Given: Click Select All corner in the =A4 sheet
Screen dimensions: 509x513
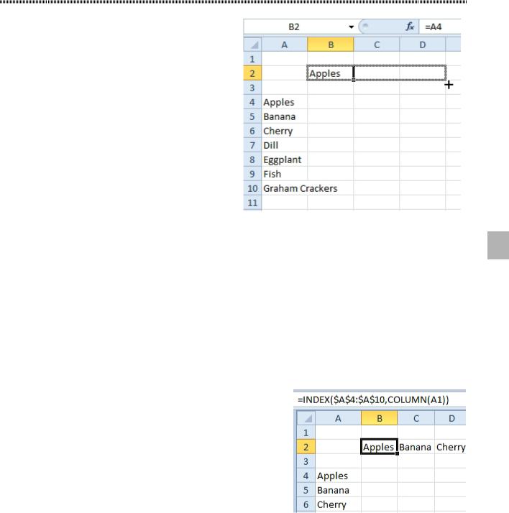Looking at the screenshot, I should coord(252,45).
